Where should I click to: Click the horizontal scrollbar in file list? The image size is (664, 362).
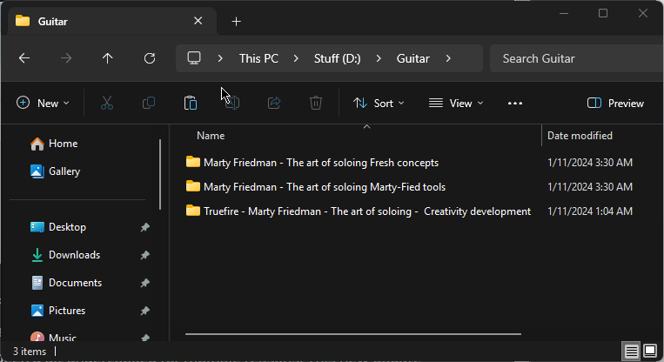pos(352,333)
